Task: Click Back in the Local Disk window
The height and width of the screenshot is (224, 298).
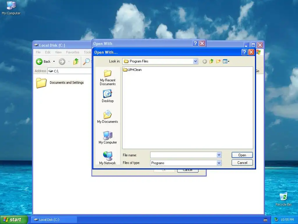Action: point(43,62)
